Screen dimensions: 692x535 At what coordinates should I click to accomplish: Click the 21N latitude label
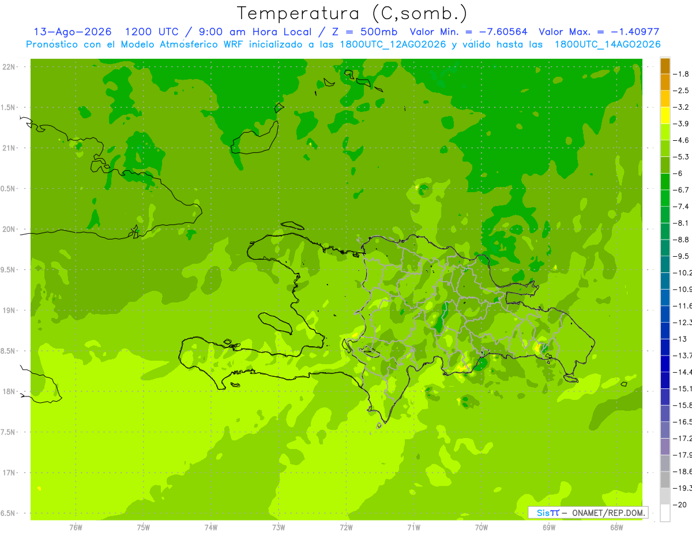click(x=9, y=148)
